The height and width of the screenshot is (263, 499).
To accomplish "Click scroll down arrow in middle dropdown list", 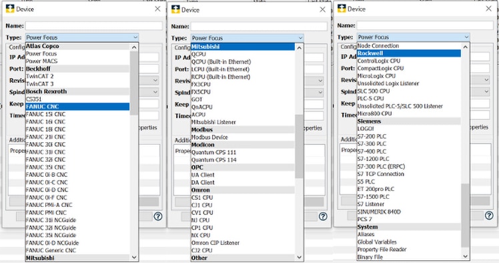I will [299, 257].
